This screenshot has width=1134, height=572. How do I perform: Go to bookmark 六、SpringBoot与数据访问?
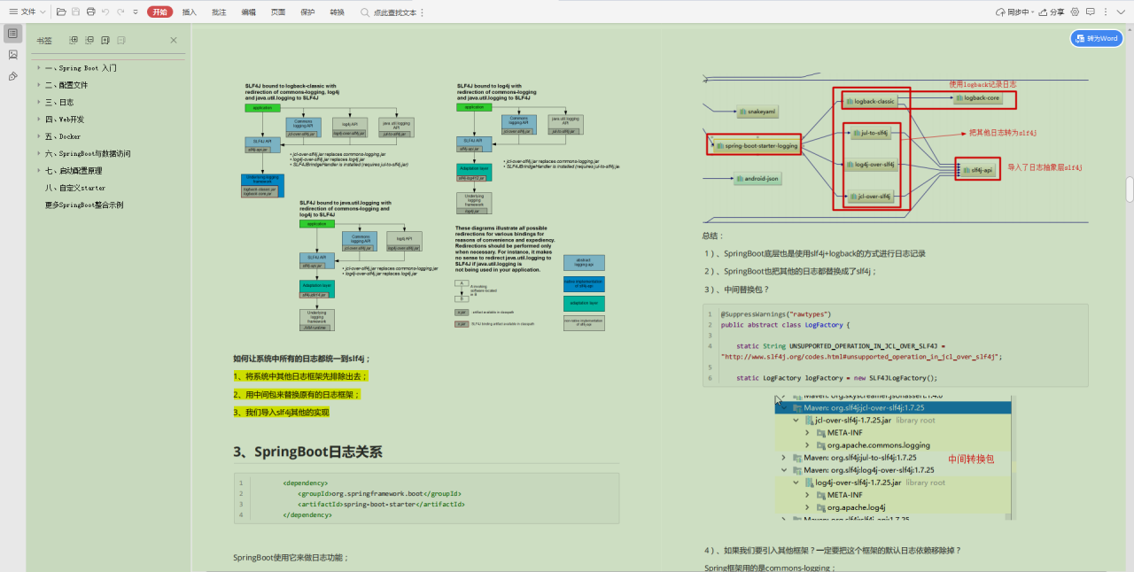pyautogui.click(x=88, y=153)
